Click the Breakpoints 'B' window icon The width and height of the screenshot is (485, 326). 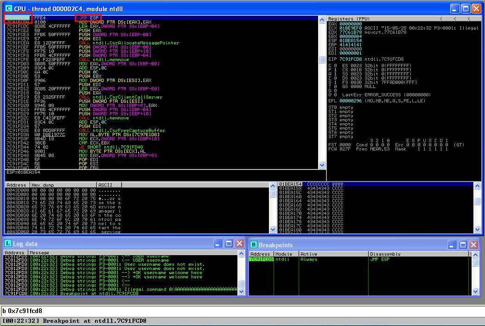253,244
